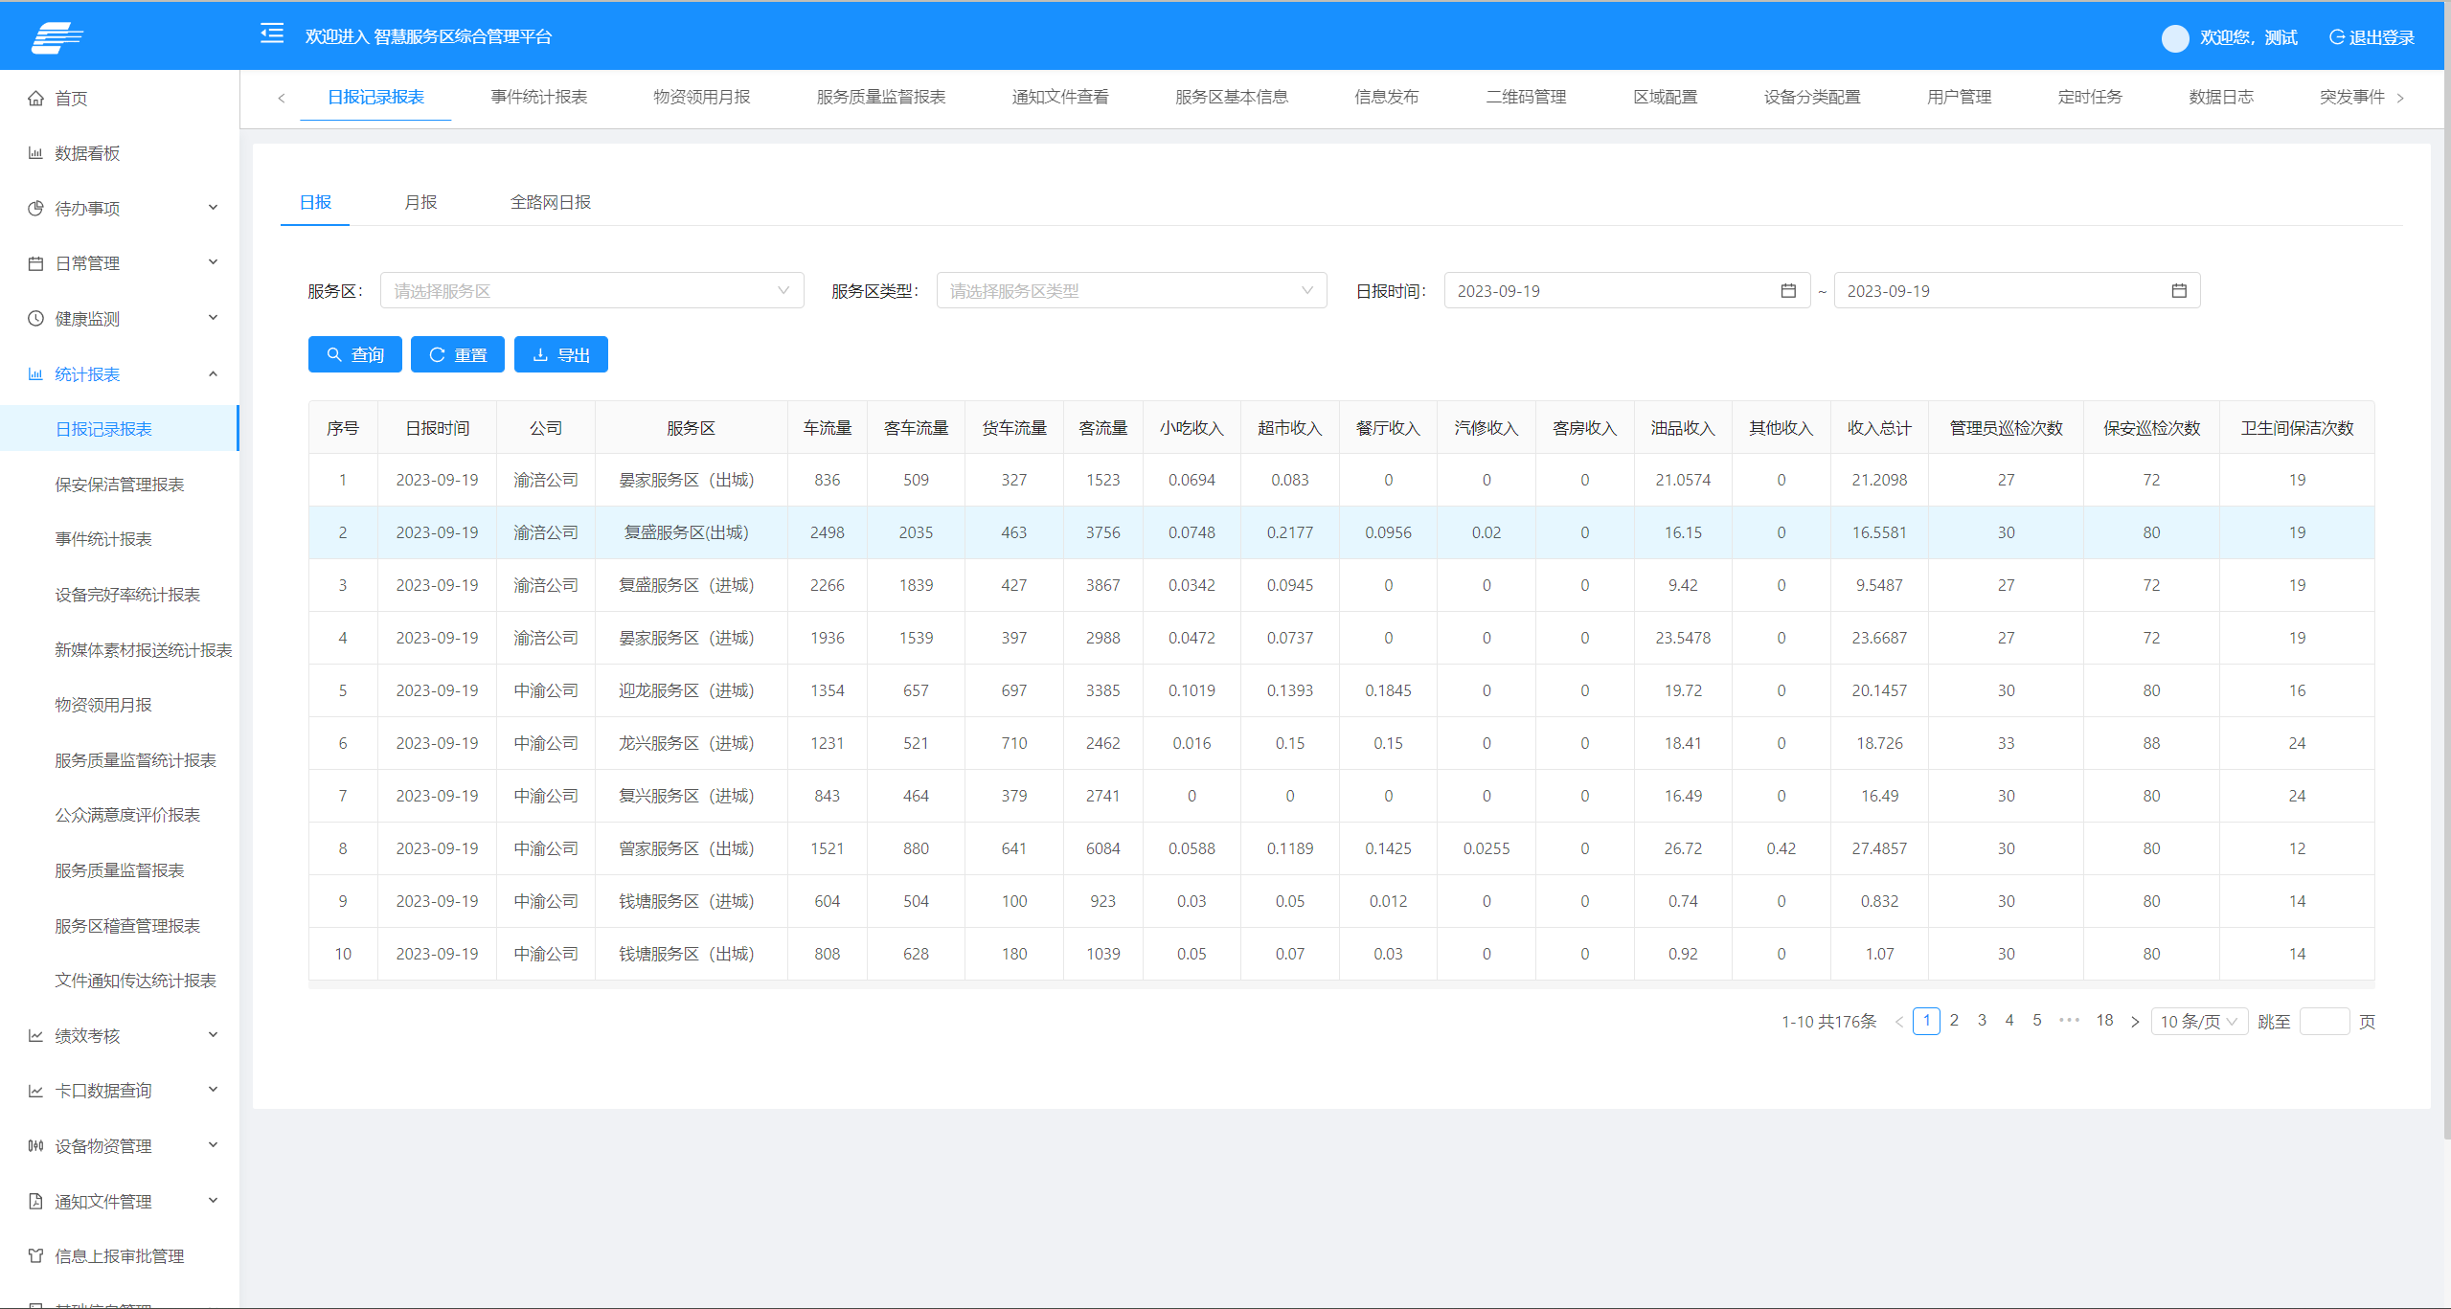This screenshot has width=2451, height=1309.
Task: Expand the 设备物资管理 menu
Action: click(120, 1146)
